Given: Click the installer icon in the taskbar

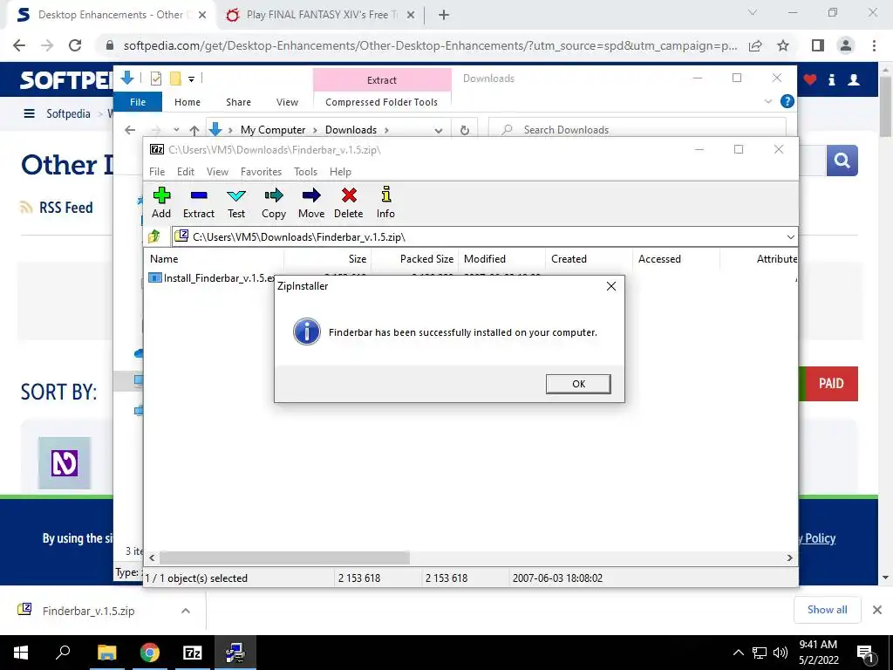Looking at the screenshot, I should coord(235,653).
